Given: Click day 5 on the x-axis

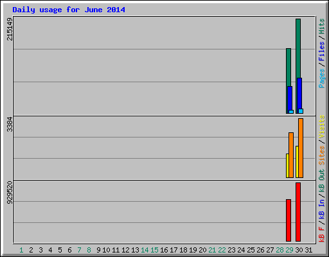Looking at the screenshot, I should [x=60, y=250].
